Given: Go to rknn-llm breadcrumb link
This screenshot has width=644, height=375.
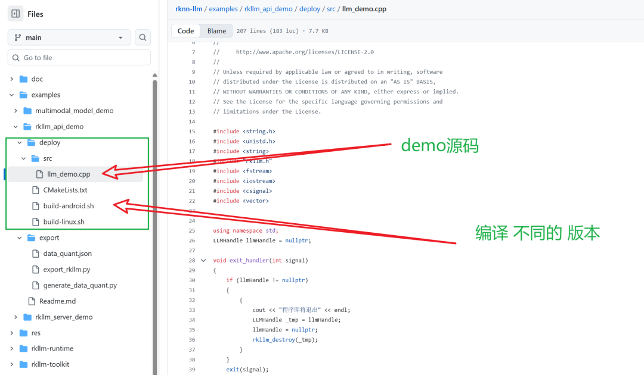Looking at the screenshot, I should (189, 8).
